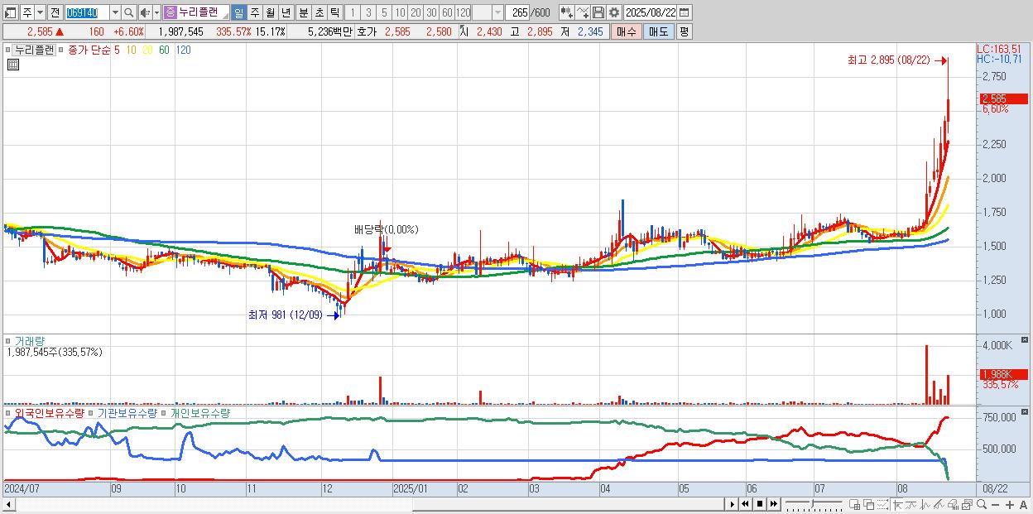Screen dimensions: 1033x514
Task: Open the interval value dropdown after 120
Action: (497, 12)
